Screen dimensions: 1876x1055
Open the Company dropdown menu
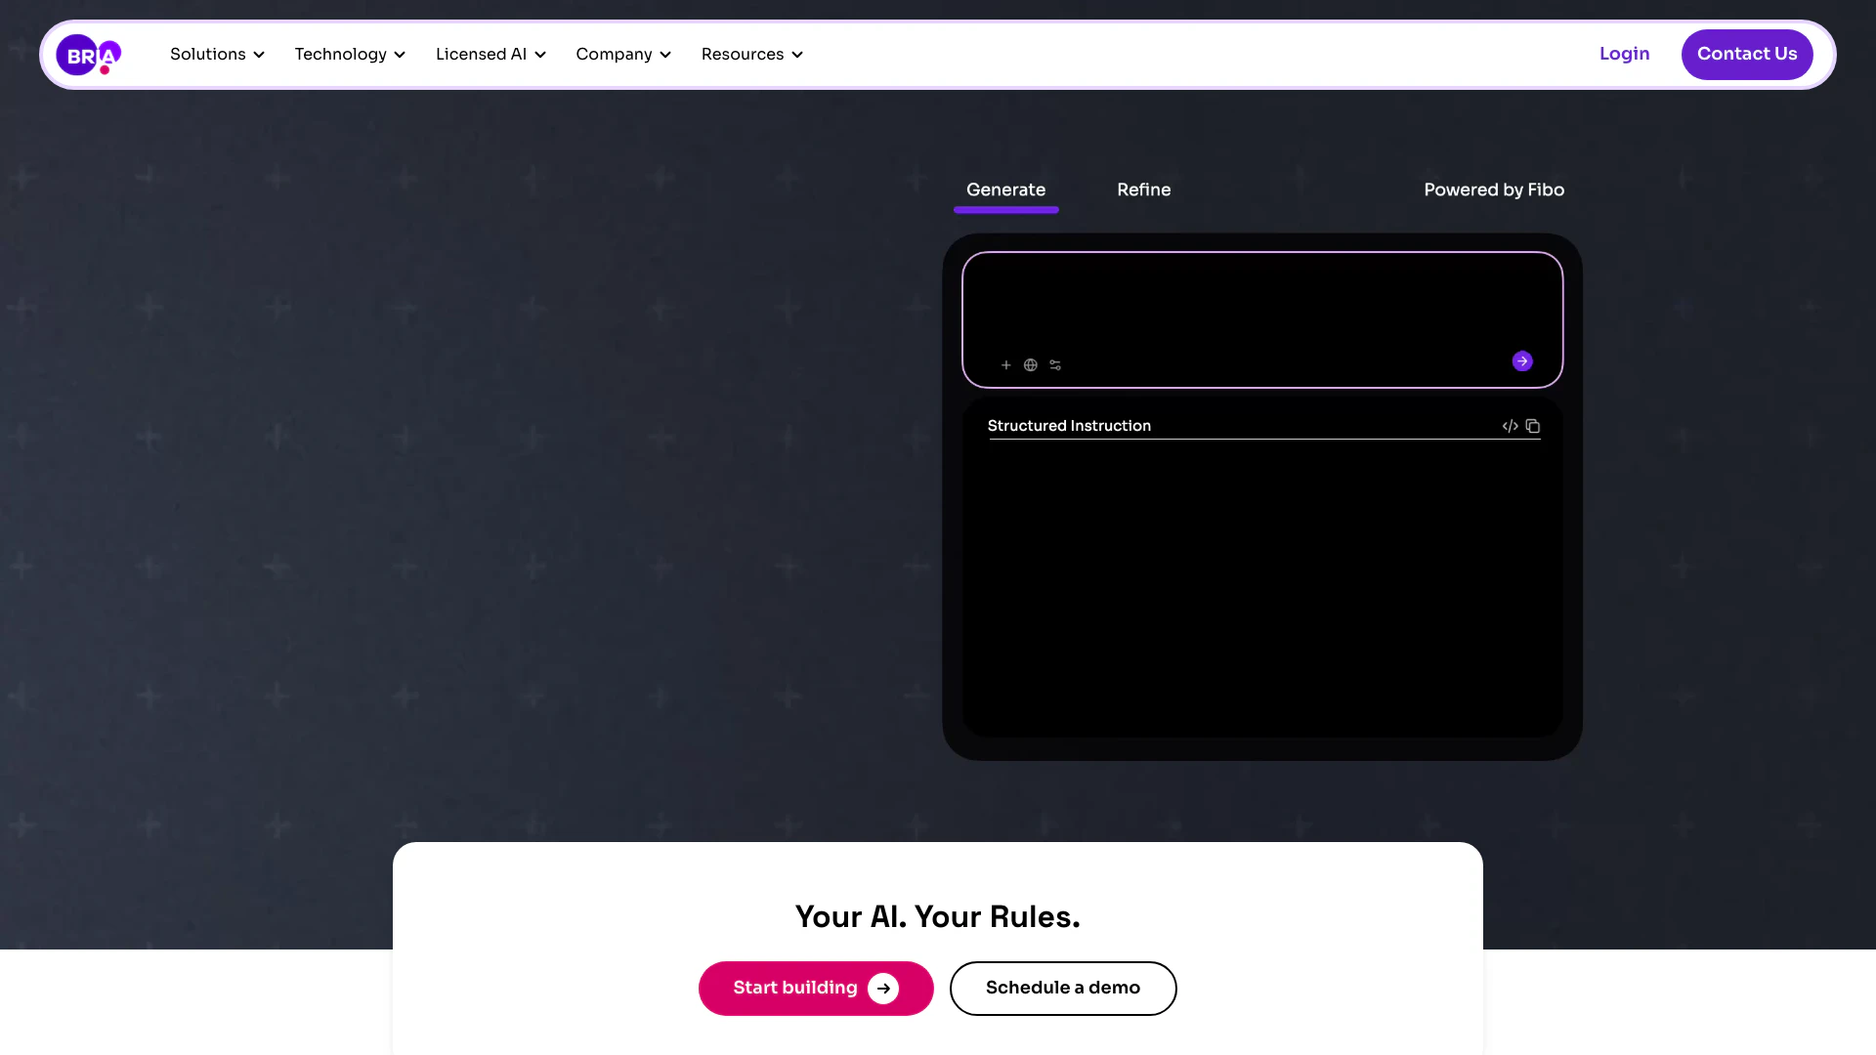coord(623,55)
